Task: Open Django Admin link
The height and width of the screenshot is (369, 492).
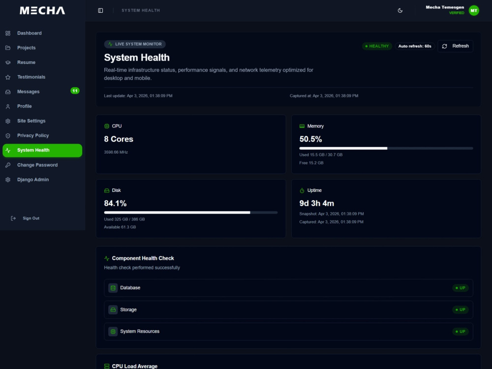Action: point(42,180)
